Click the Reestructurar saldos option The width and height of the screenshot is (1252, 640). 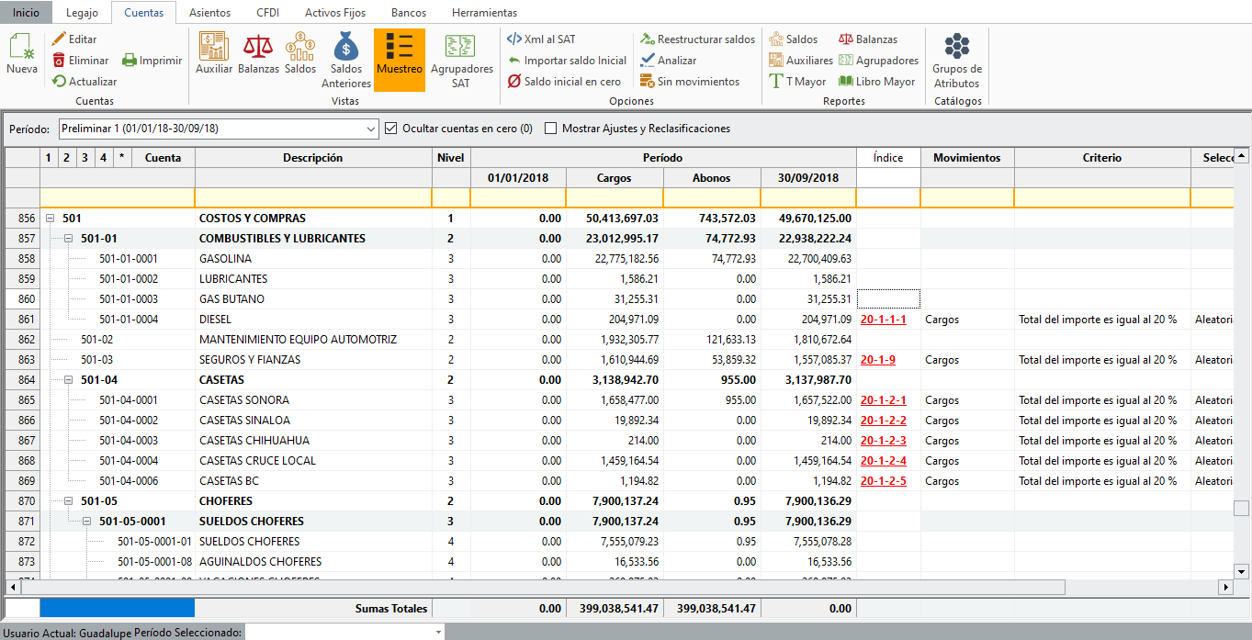(697, 39)
